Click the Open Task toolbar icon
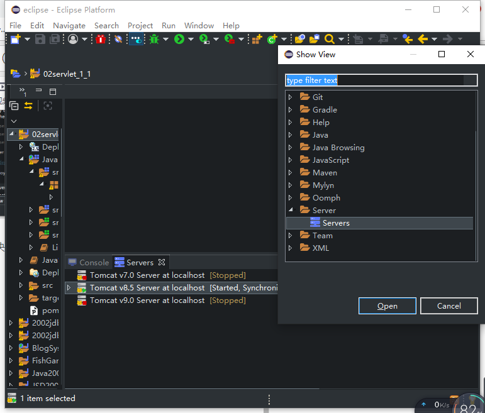This screenshot has height=413, width=485. click(315, 39)
